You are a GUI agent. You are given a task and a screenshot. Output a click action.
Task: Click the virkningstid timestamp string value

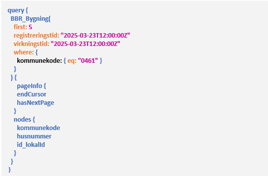(86, 44)
